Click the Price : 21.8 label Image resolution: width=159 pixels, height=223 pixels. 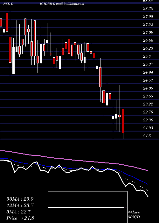tap(20, 218)
